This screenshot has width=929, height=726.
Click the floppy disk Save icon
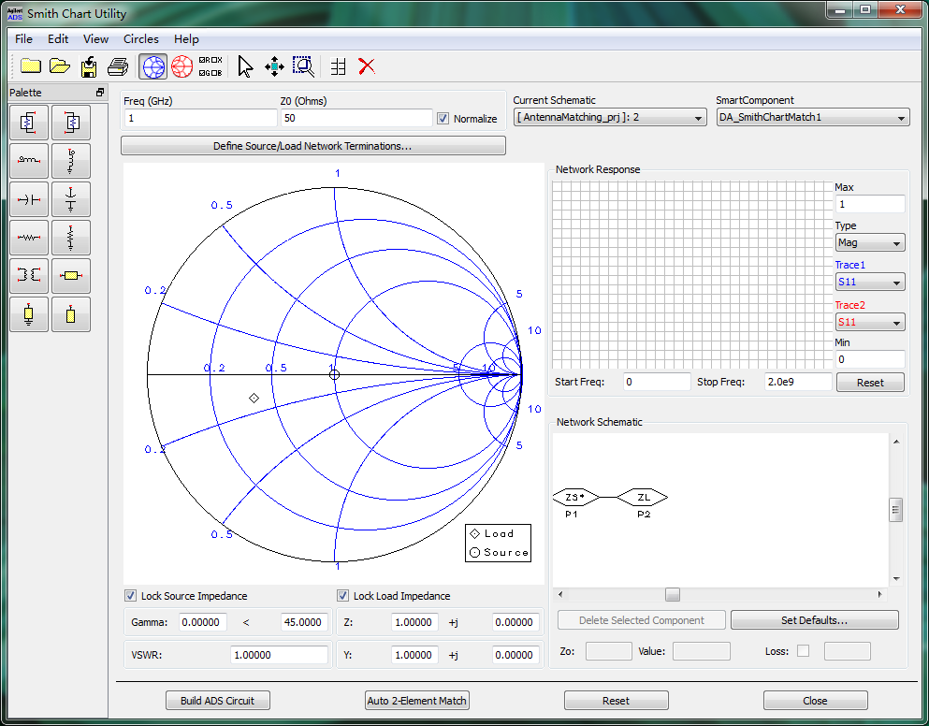click(89, 66)
